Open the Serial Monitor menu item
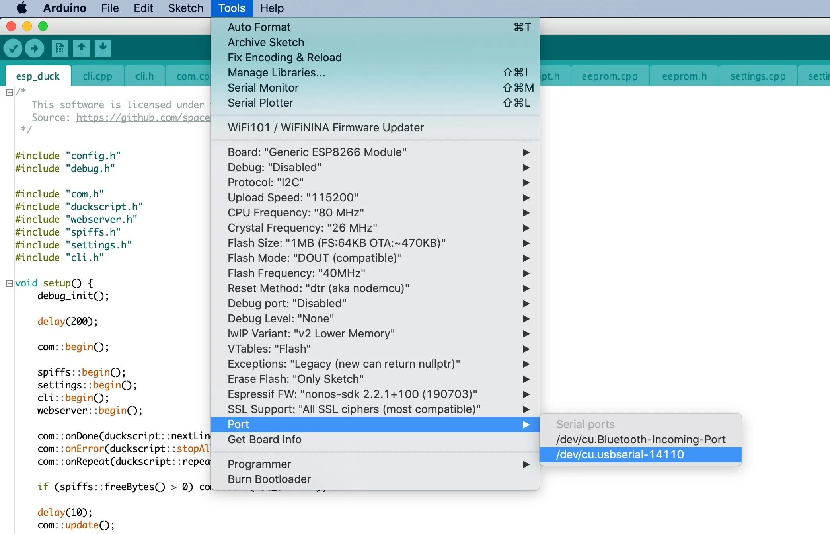This screenshot has height=534, width=830. click(375, 88)
